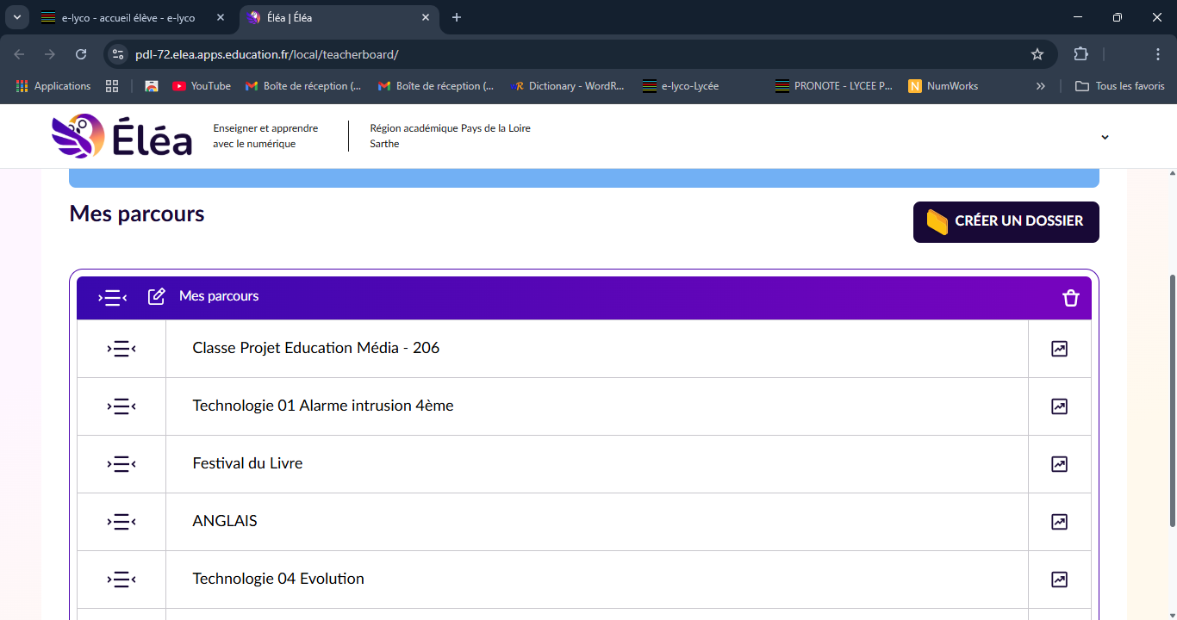Click reorder handle in Mes parcours header

[x=112, y=298]
